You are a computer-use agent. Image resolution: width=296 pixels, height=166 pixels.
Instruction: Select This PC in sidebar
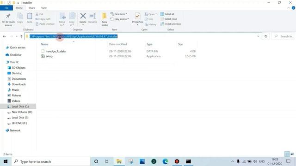[x=12, y=62]
